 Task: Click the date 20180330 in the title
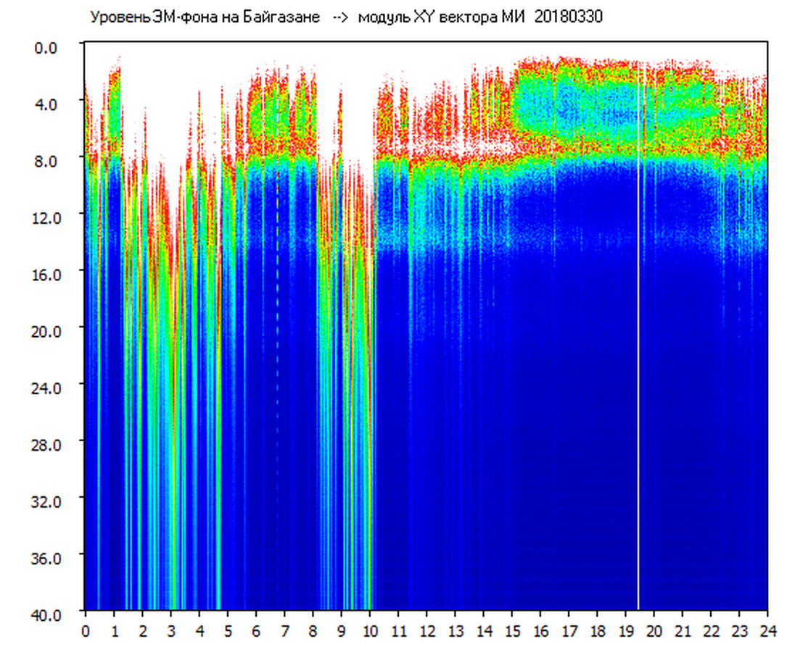568,17
